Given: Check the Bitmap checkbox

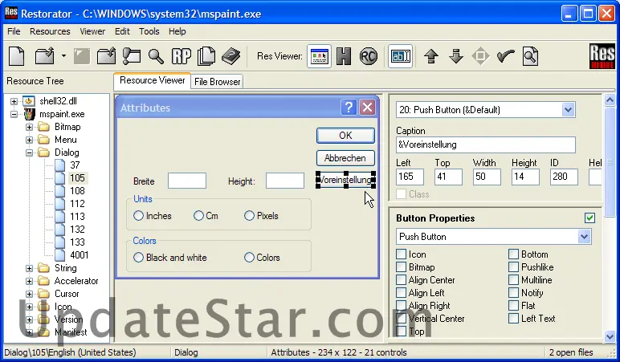Looking at the screenshot, I should [x=401, y=267].
